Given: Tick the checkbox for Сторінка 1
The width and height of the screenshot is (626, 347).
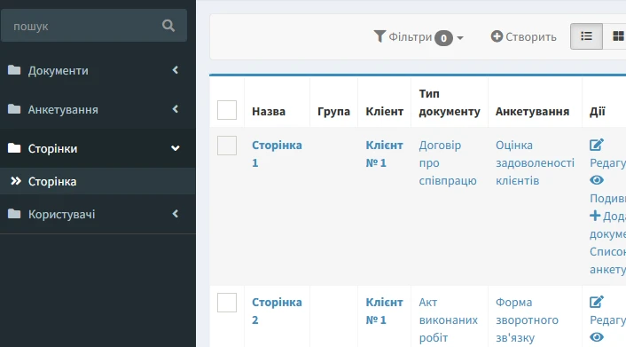Looking at the screenshot, I should 227,146.
